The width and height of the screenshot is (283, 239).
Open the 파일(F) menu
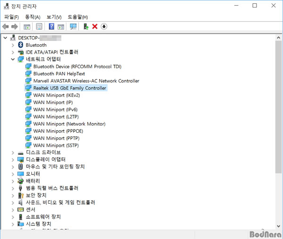pos(11,17)
